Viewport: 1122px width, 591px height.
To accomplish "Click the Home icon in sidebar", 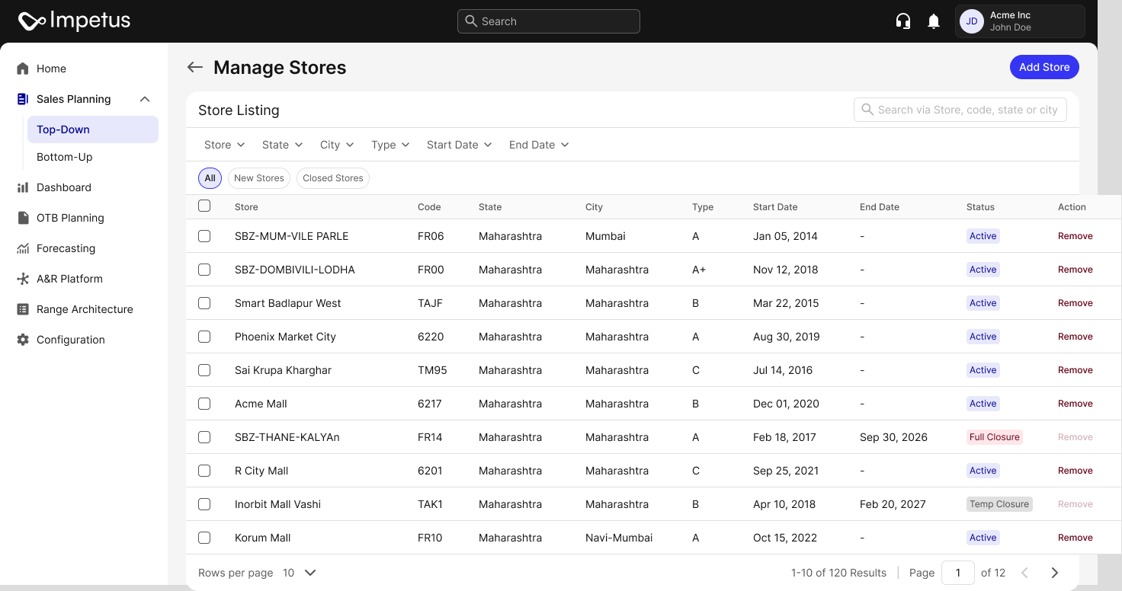I will (x=23, y=69).
